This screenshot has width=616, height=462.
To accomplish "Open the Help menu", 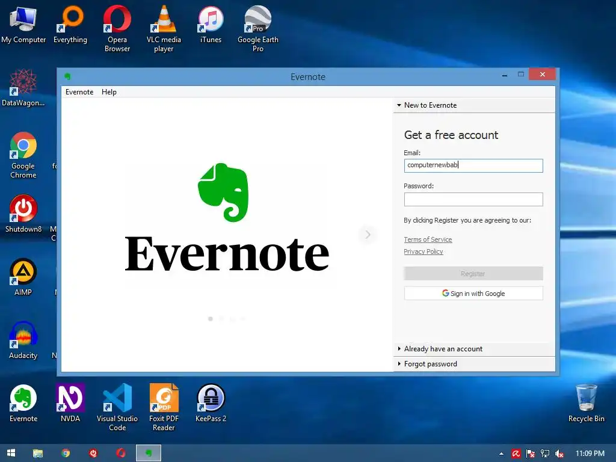I will pos(109,92).
